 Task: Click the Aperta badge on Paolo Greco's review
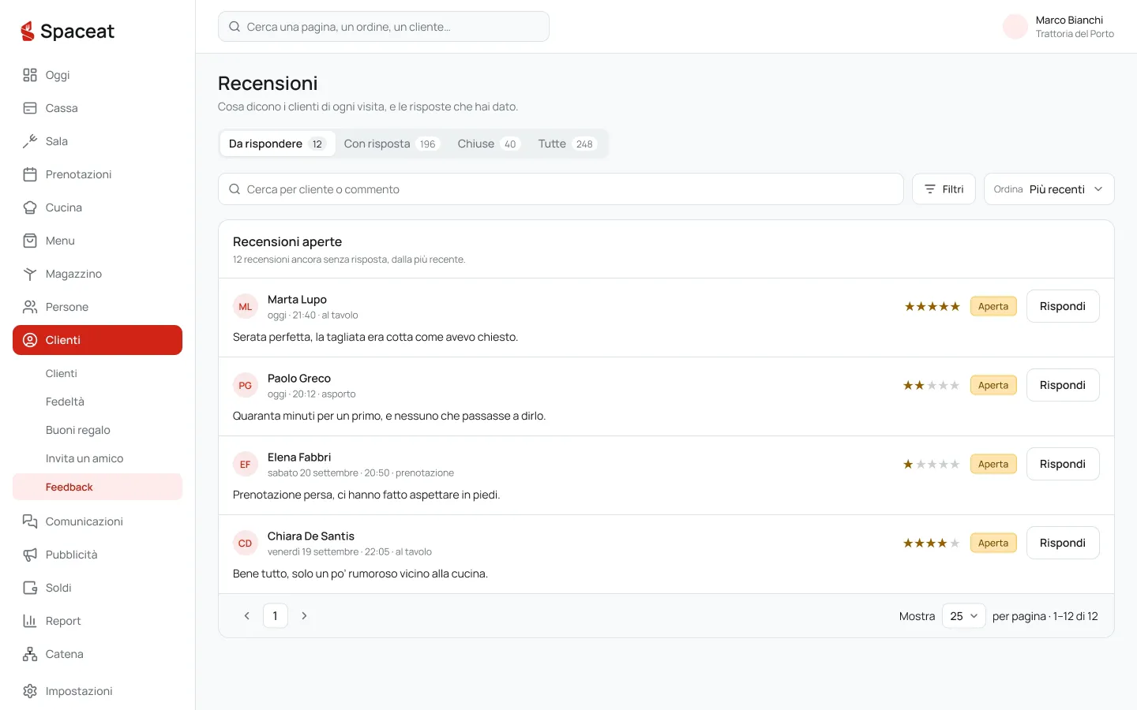(993, 385)
